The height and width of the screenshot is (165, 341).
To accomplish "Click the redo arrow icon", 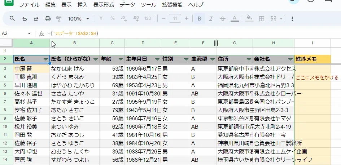I will 36,19.
